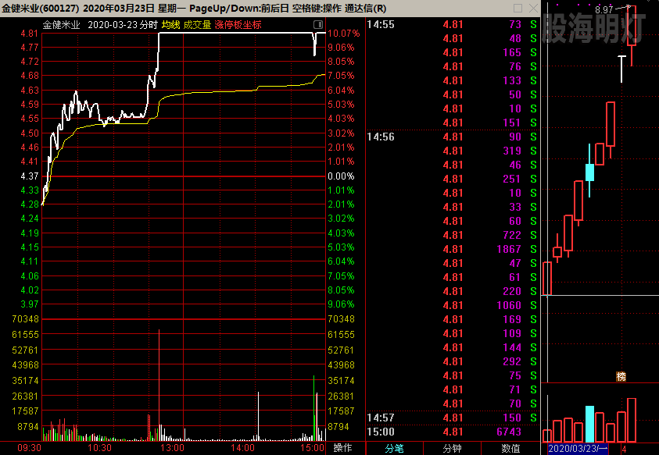Click the 4 month marker on K-line date axis
659x455 pixels.
[x=624, y=449]
